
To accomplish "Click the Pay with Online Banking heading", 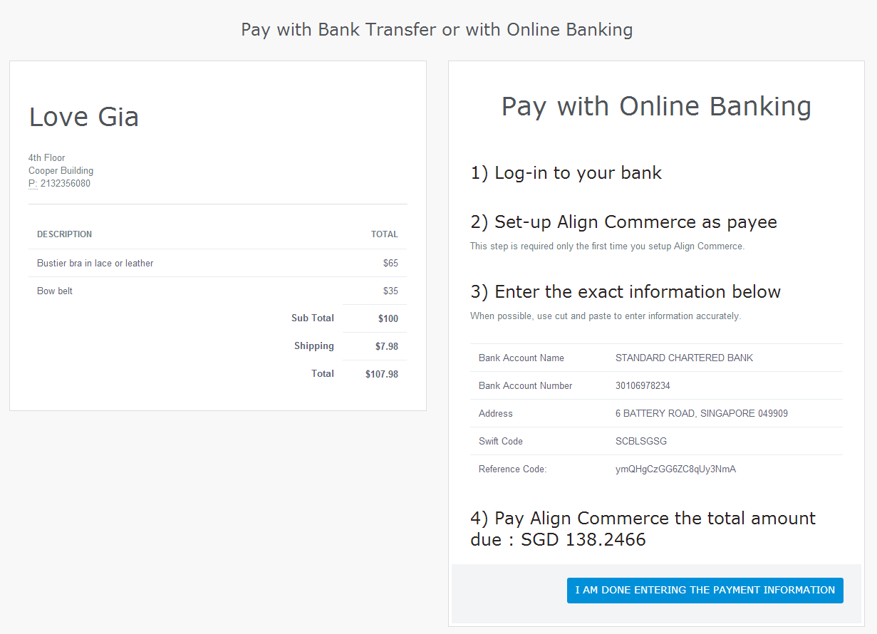I will pos(656,106).
